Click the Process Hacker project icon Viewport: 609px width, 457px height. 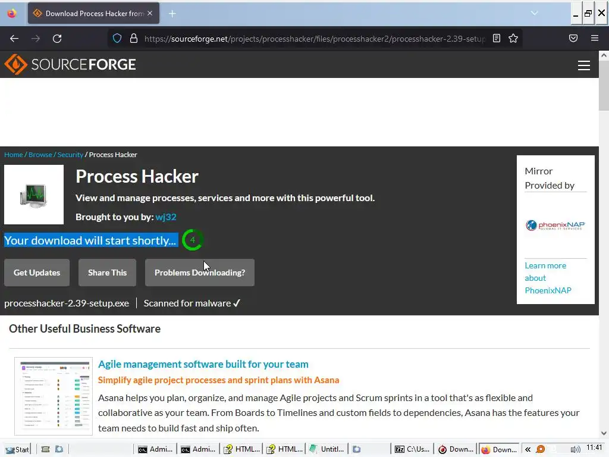coord(34,195)
